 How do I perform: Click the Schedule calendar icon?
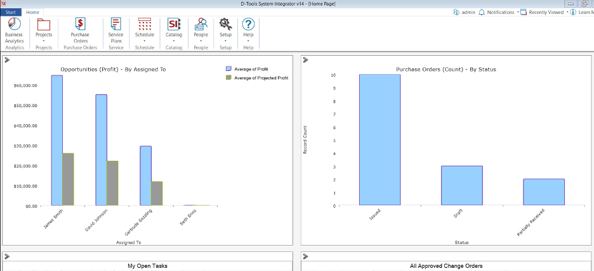click(144, 24)
